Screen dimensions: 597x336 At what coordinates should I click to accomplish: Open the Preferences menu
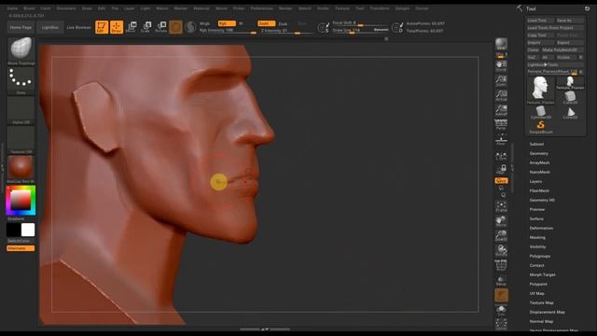261,8
